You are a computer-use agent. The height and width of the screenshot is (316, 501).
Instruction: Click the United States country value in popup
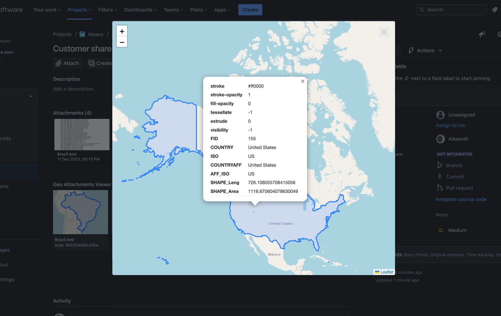click(x=262, y=147)
